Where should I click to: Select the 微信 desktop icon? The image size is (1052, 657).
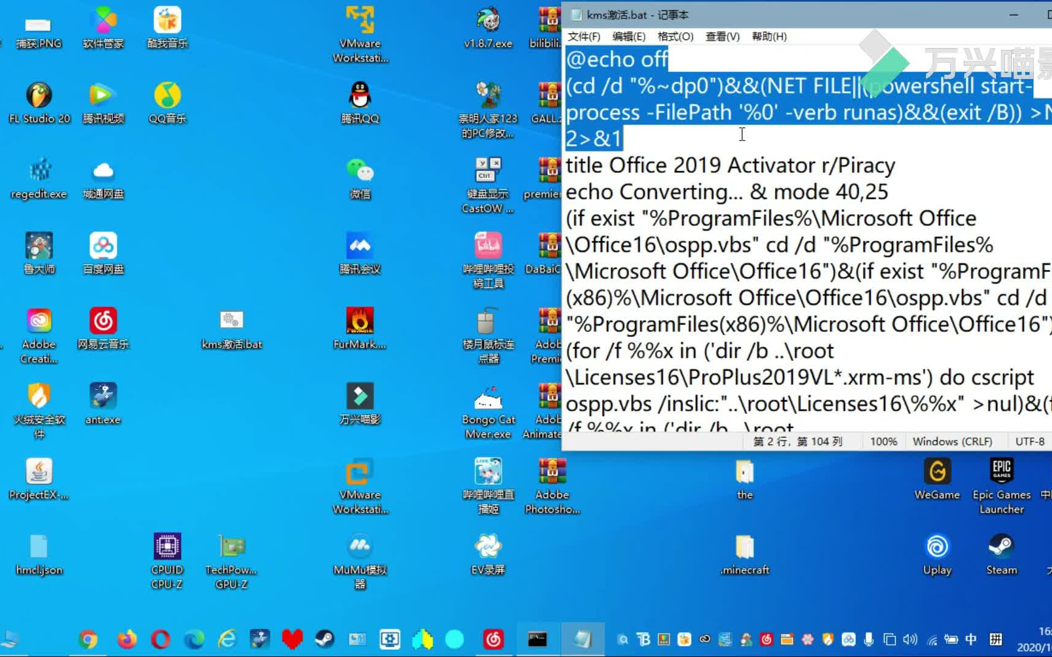pos(360,178)
